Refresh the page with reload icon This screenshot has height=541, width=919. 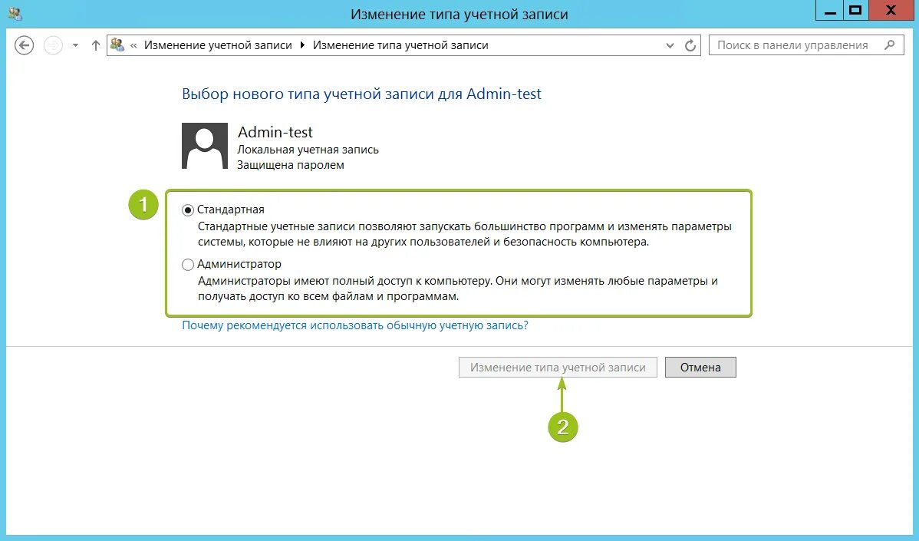[x=690, y=45]
